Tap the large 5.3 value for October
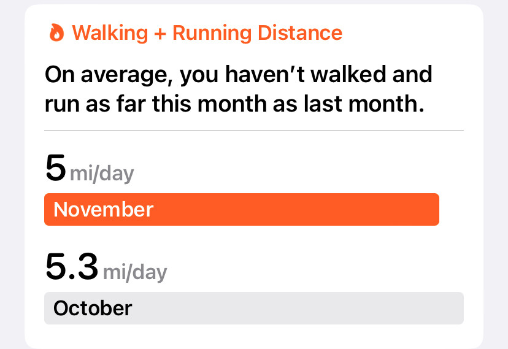The image size is (508, 349). (72, 266)
